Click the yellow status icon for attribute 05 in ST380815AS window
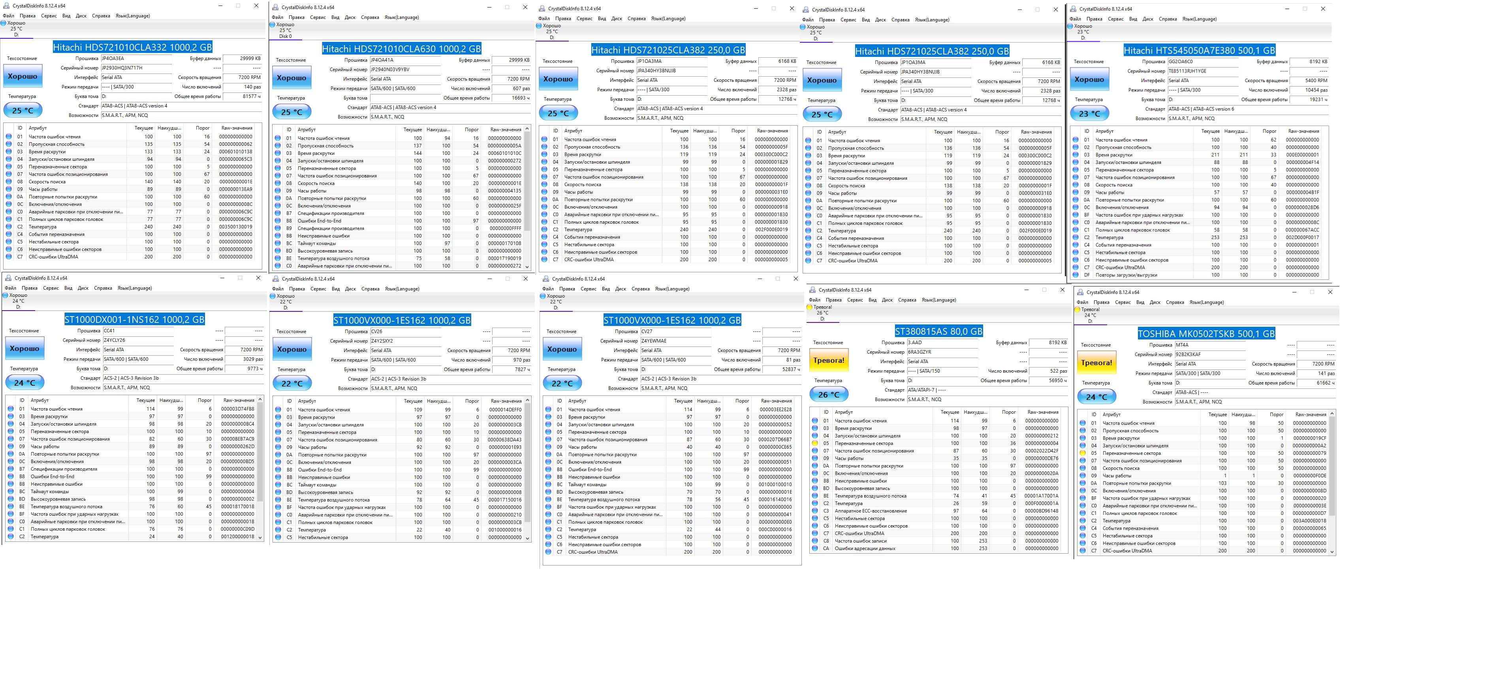 815,443
